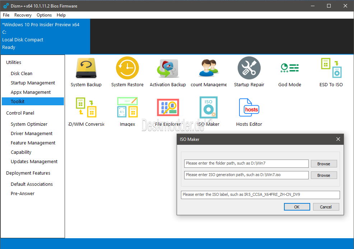The image size is (354, 249).
Task: Open Appx Management section
Action: [x=31, y=92]
